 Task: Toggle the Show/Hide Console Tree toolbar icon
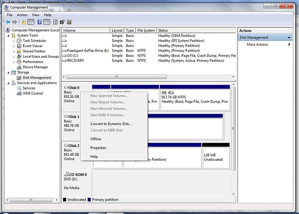click(x=31, y=22)
